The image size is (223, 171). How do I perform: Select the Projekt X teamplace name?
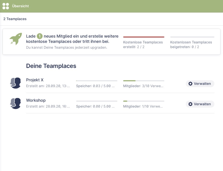[x=35, y=80]
